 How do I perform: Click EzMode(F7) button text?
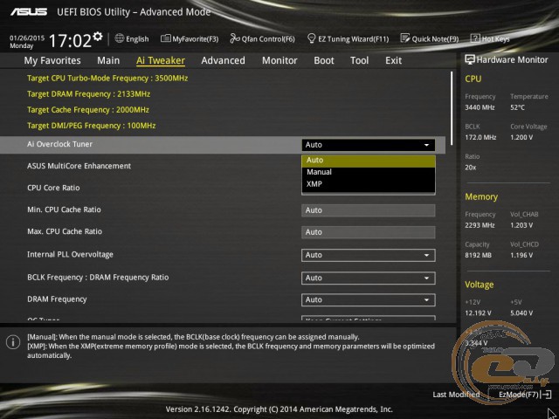[518, 395]
